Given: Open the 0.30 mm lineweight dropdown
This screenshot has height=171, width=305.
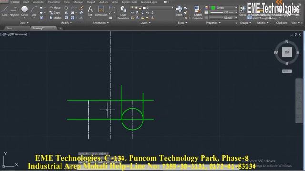Looking at the screenshot, I should point(236,13).
